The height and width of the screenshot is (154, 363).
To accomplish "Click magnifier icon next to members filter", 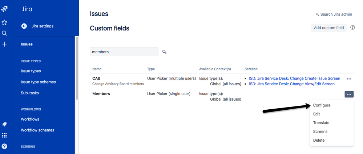I will pyautogui.click(x=164, y=52).
